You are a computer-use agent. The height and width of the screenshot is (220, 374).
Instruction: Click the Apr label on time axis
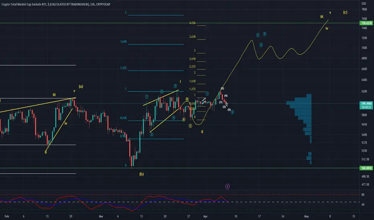[x=205, y=216]
